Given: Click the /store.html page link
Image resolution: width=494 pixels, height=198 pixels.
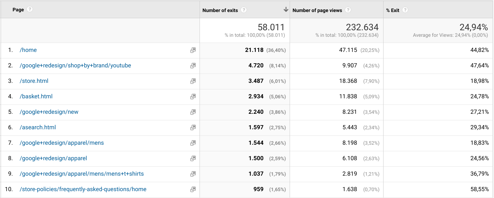Looking at the screenshot, I should point(34,81).
